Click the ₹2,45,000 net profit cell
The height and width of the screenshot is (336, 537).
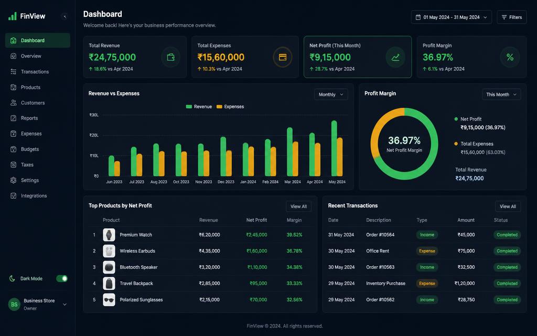[x=256, y=235]
